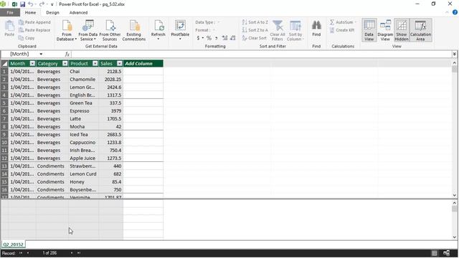
Task: Select the Espresso product cell
Action: tap(83, 111)
